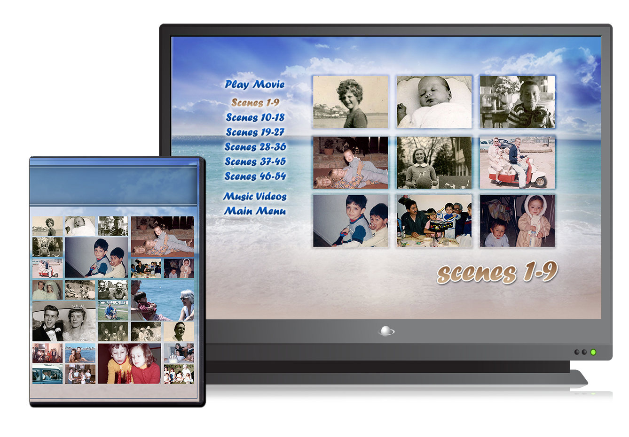Image resolution: width=629 pixels, height=437 pixels.
Task: Jump to Scenes 46-54
Action: [255, 176]
